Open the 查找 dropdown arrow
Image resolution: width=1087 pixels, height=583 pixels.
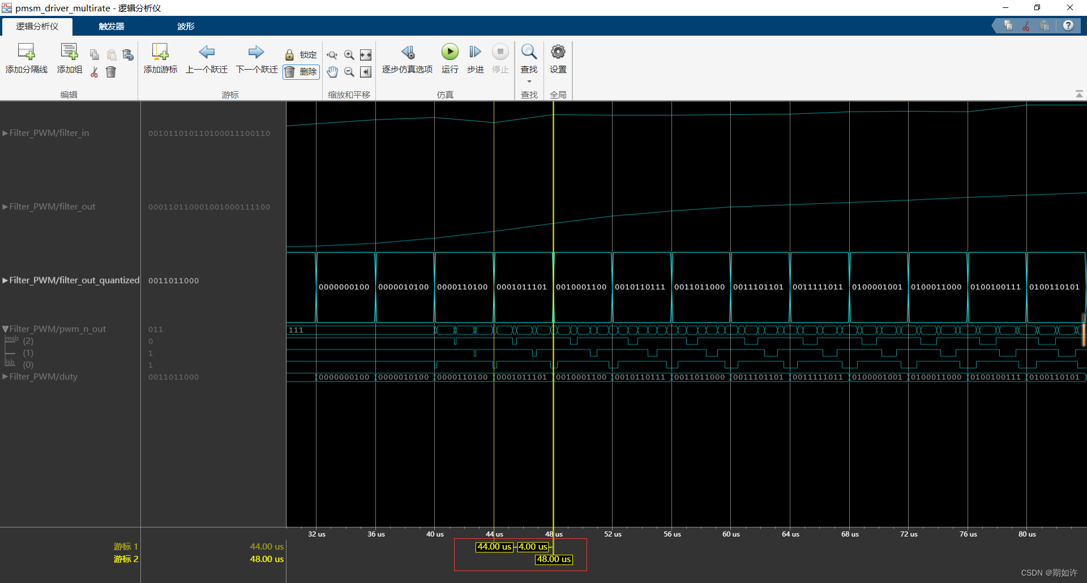529,82
